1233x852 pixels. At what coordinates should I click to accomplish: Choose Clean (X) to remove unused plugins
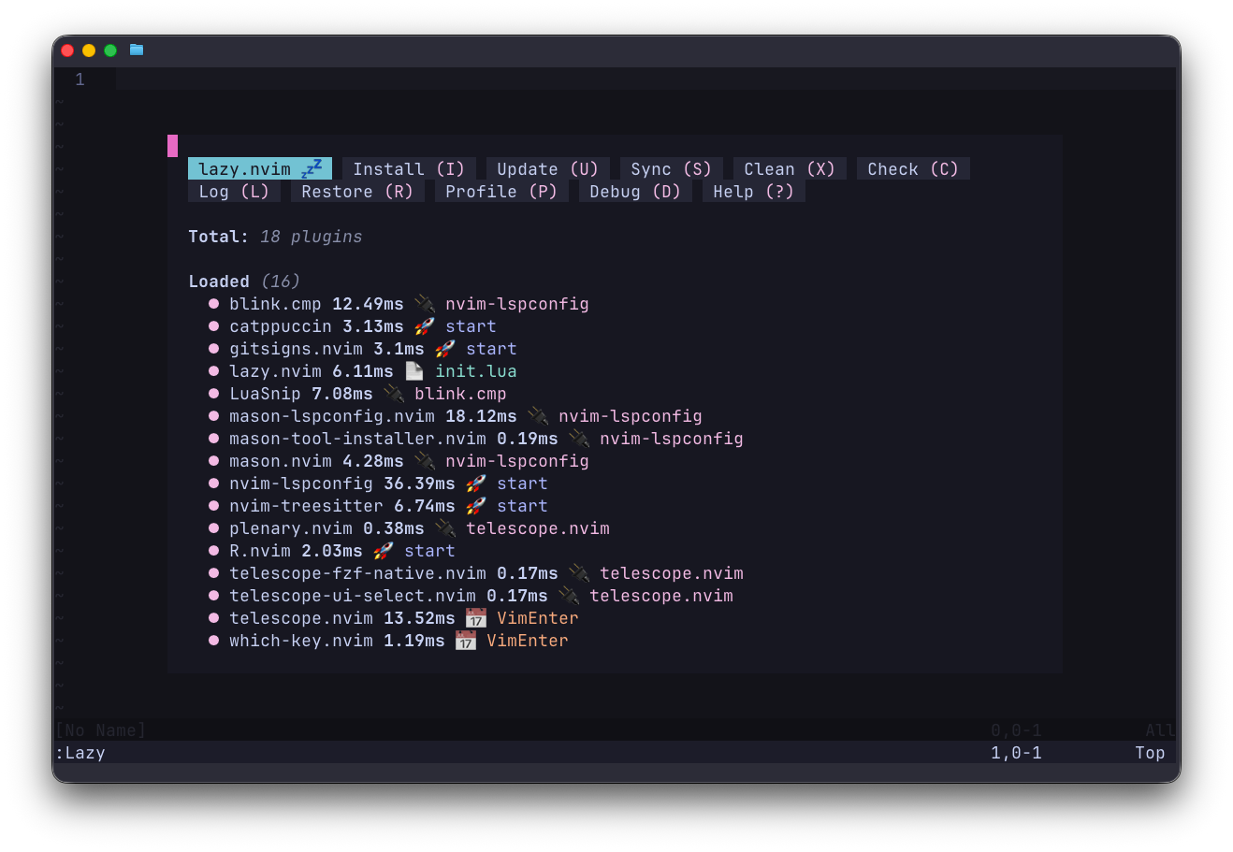pos(790,169)
